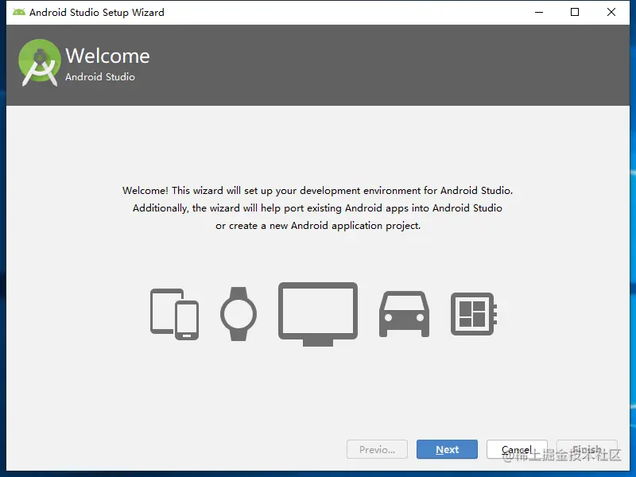Maximize the Setup Wizard window
The image size is (636, 477).
coord(575,12)
